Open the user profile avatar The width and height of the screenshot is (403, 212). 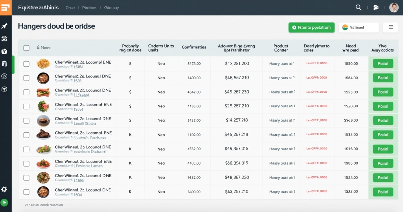(393, 8)
